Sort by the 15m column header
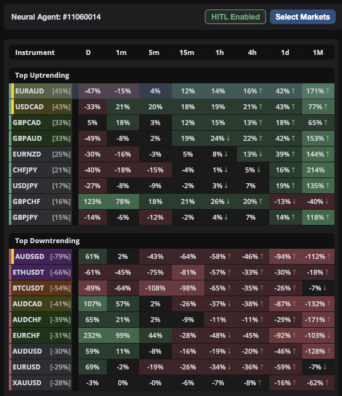 tap(186, 52)
